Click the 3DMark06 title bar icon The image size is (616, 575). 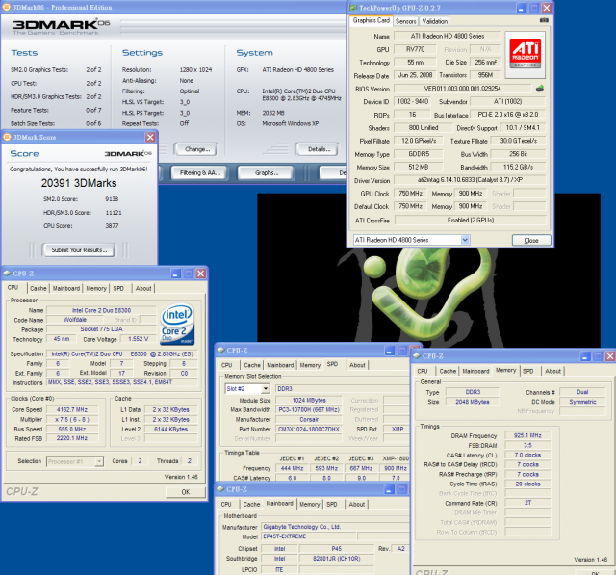7,7
